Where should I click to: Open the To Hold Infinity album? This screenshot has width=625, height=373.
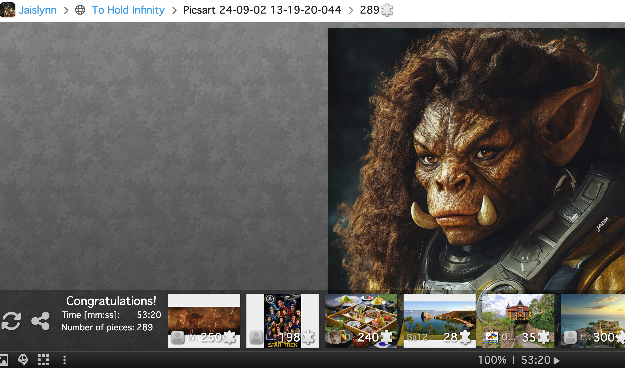pyautogui.click(x=128, y=10)
